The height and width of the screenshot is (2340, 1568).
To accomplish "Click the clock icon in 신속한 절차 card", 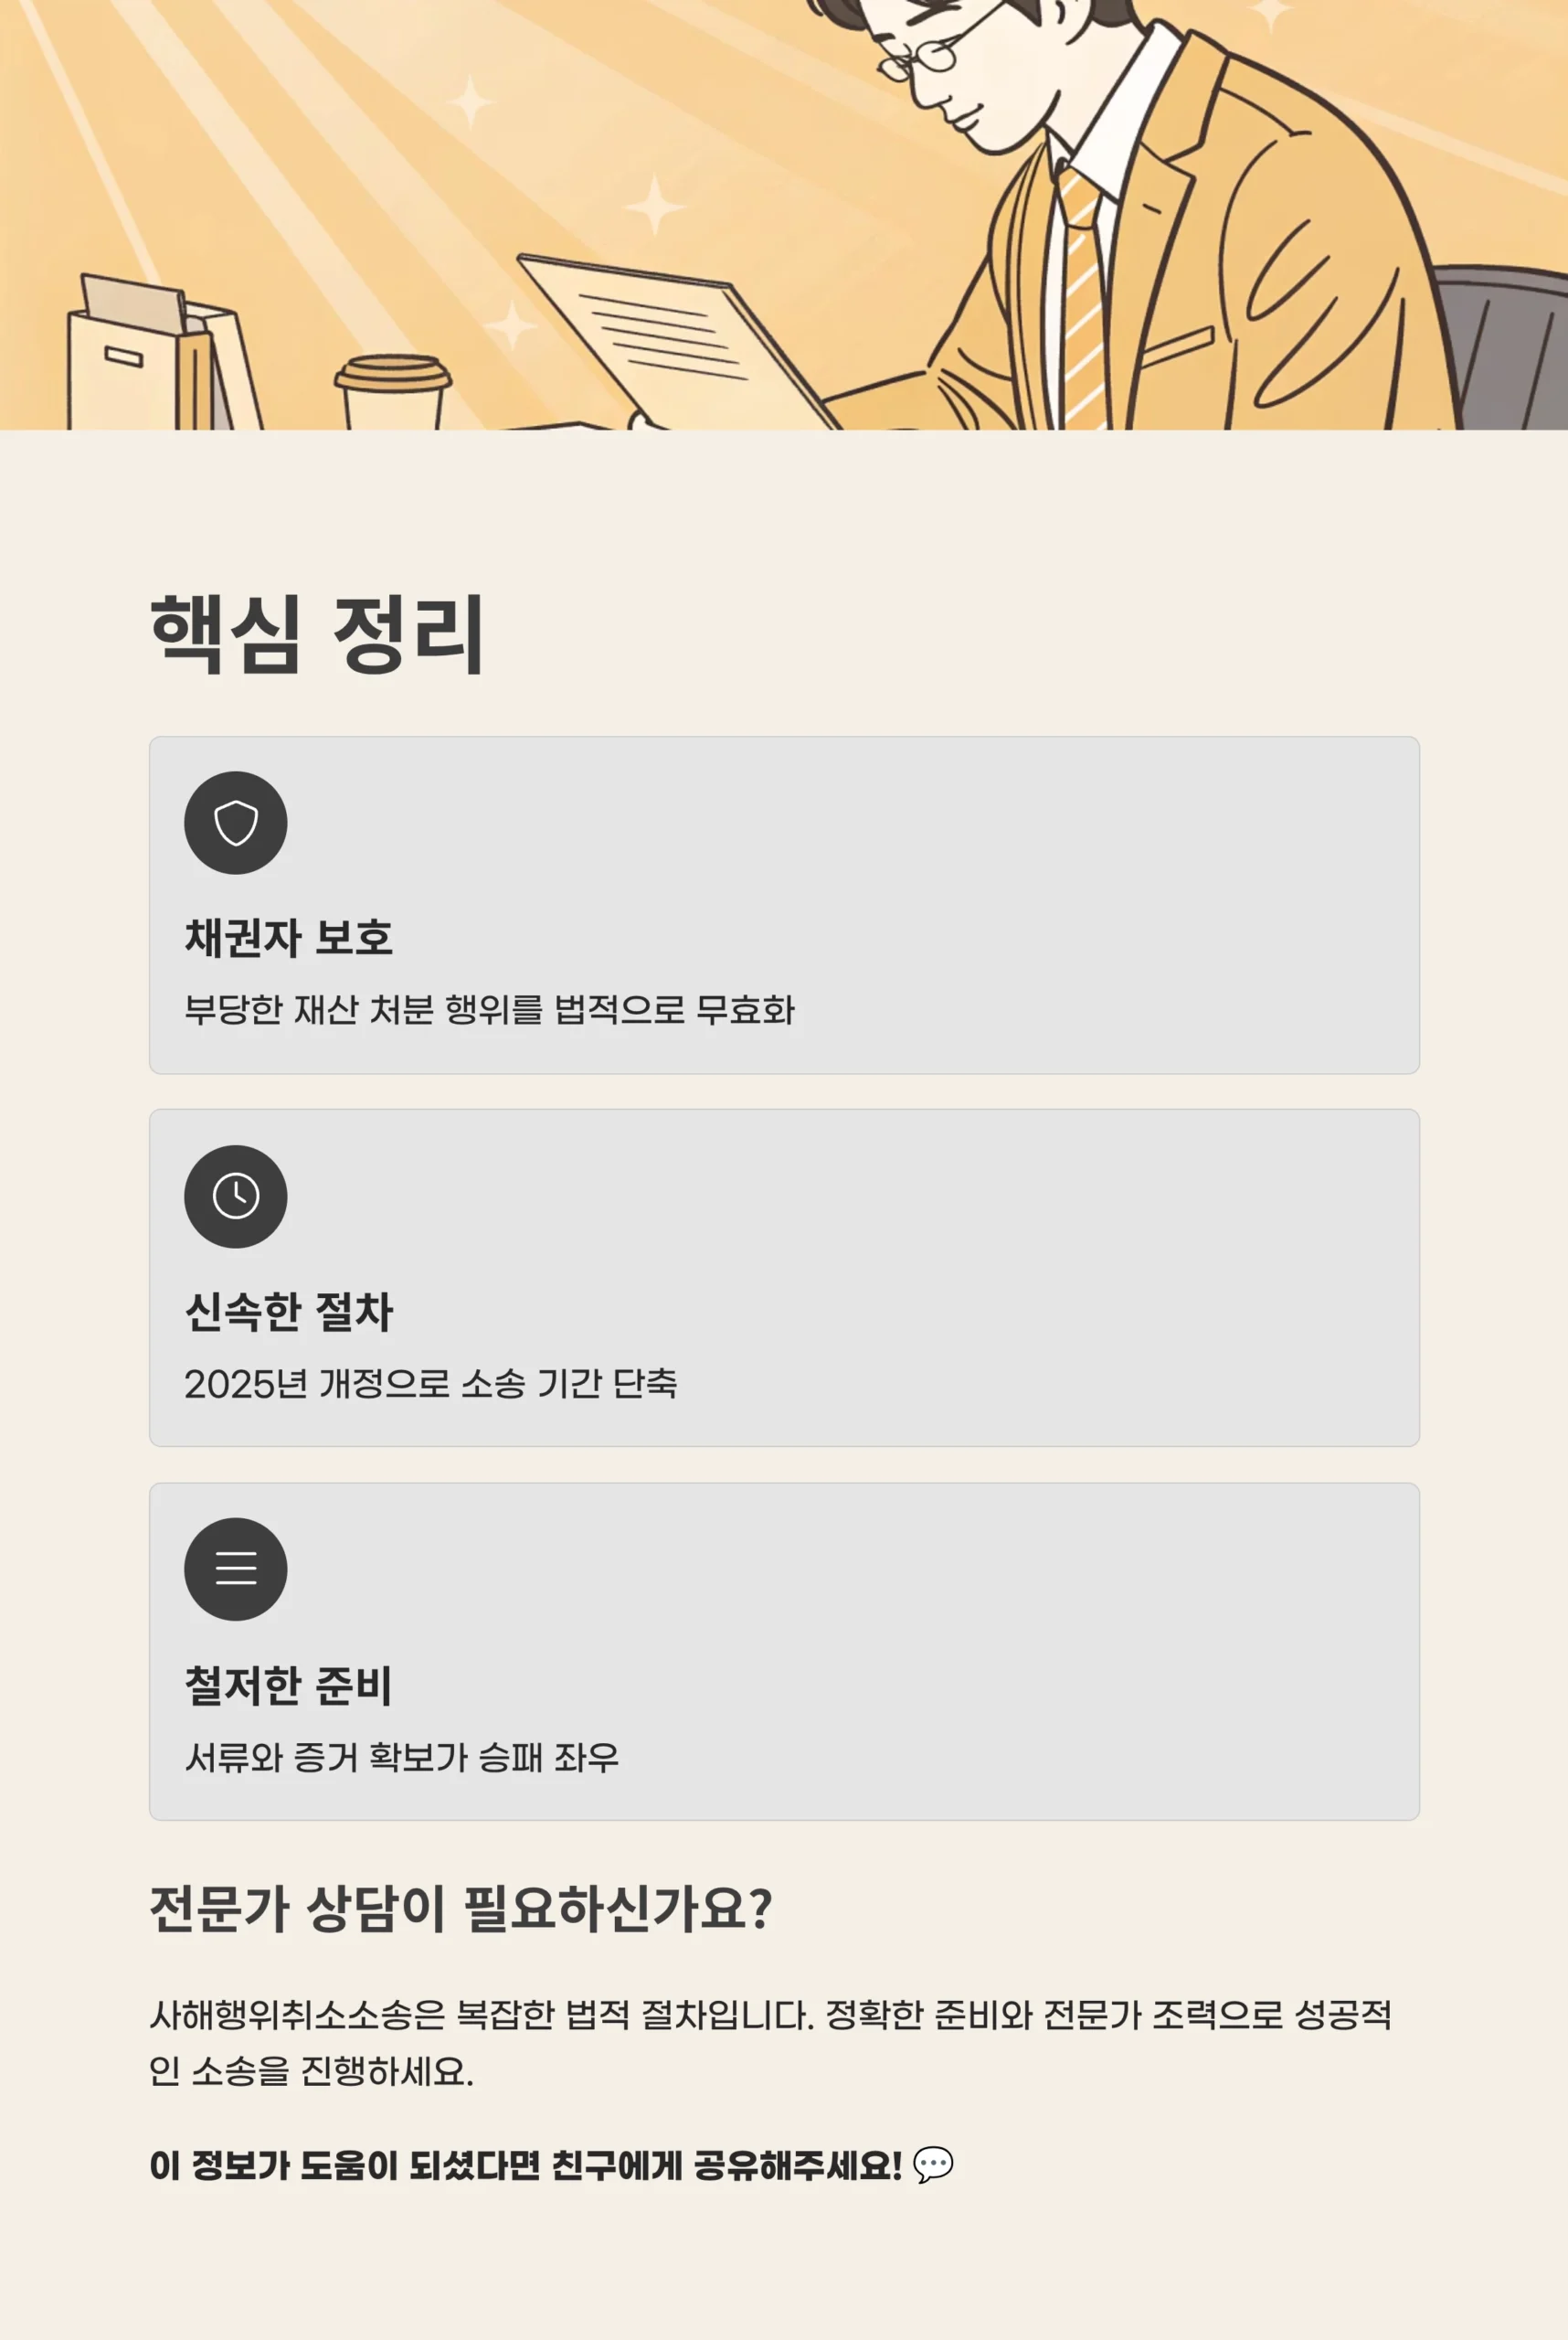I will [236, 1196].
